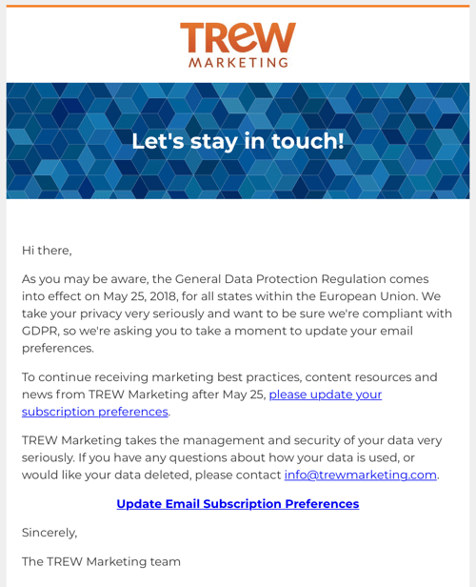The height and width of the screenshot is (587, 476).
Task: Open the info@trewmarketing.com email link
Action: (x=361, y=475)
